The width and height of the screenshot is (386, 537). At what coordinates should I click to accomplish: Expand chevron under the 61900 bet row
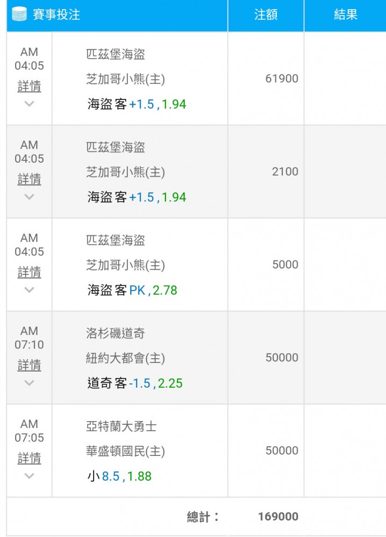[30, 104]
